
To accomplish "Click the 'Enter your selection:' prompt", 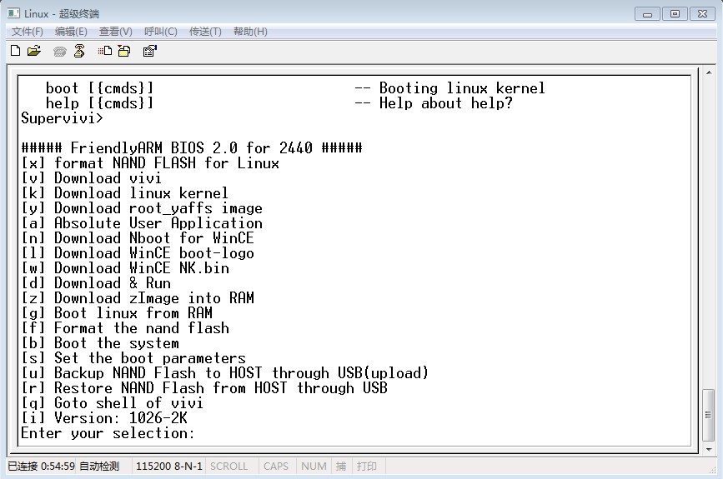I will (x=108, y=433).
